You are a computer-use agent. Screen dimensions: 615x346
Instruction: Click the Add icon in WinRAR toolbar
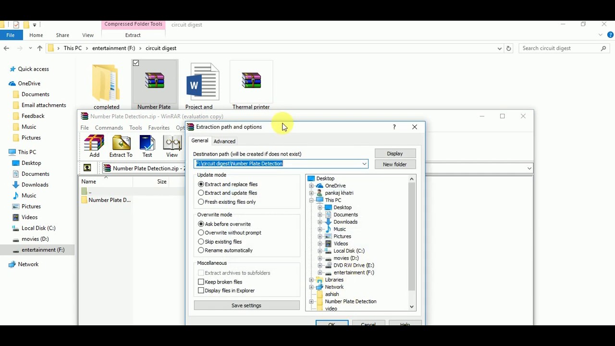94,146
